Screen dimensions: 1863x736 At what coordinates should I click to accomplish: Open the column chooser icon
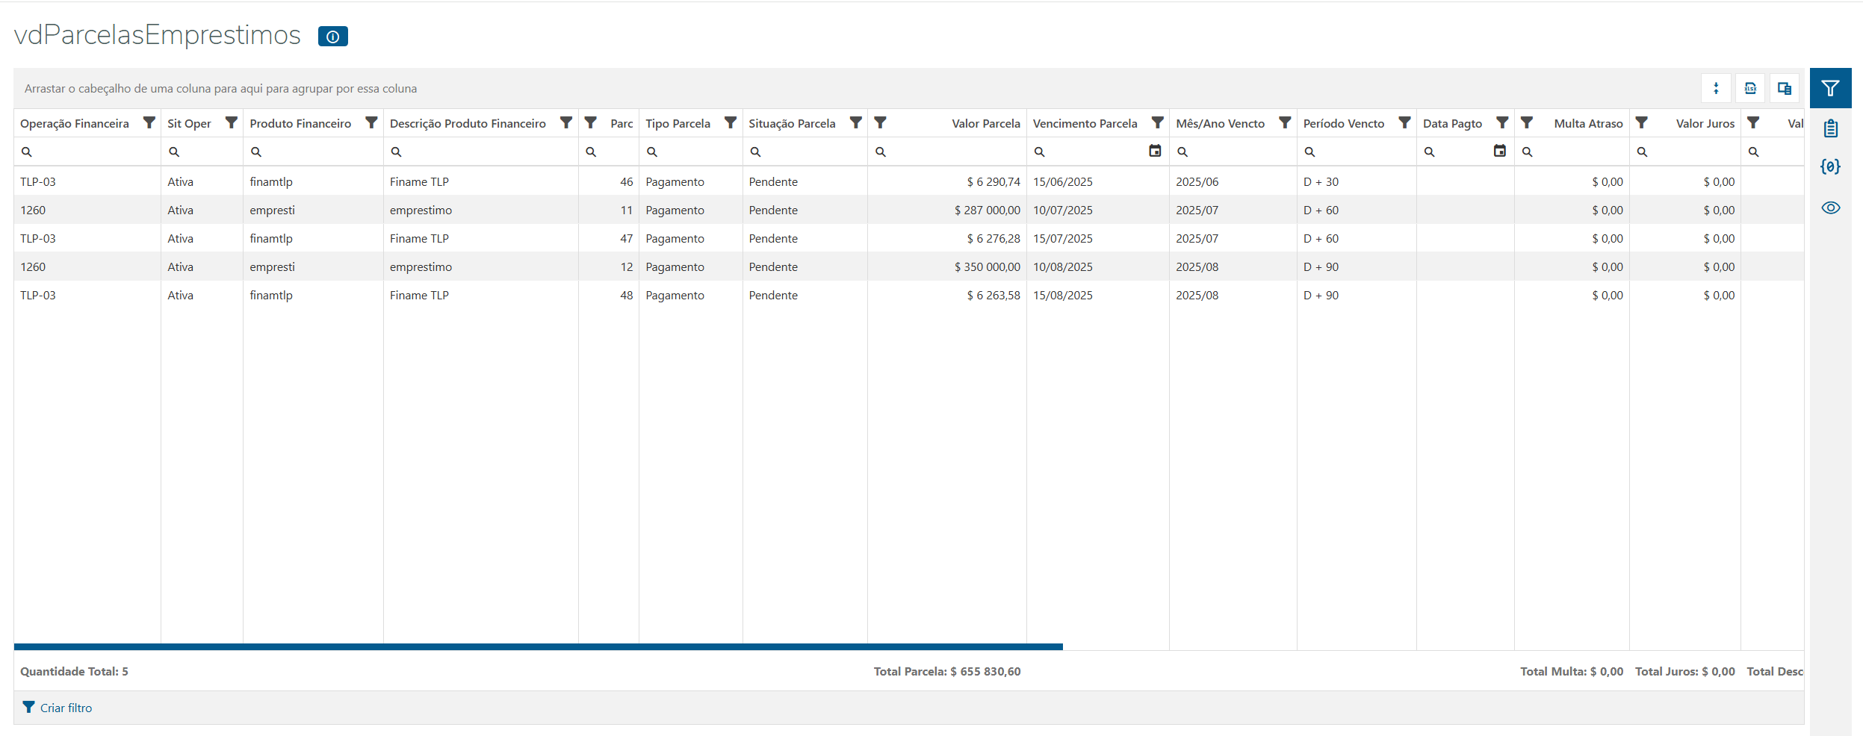tap(1785, 89)
